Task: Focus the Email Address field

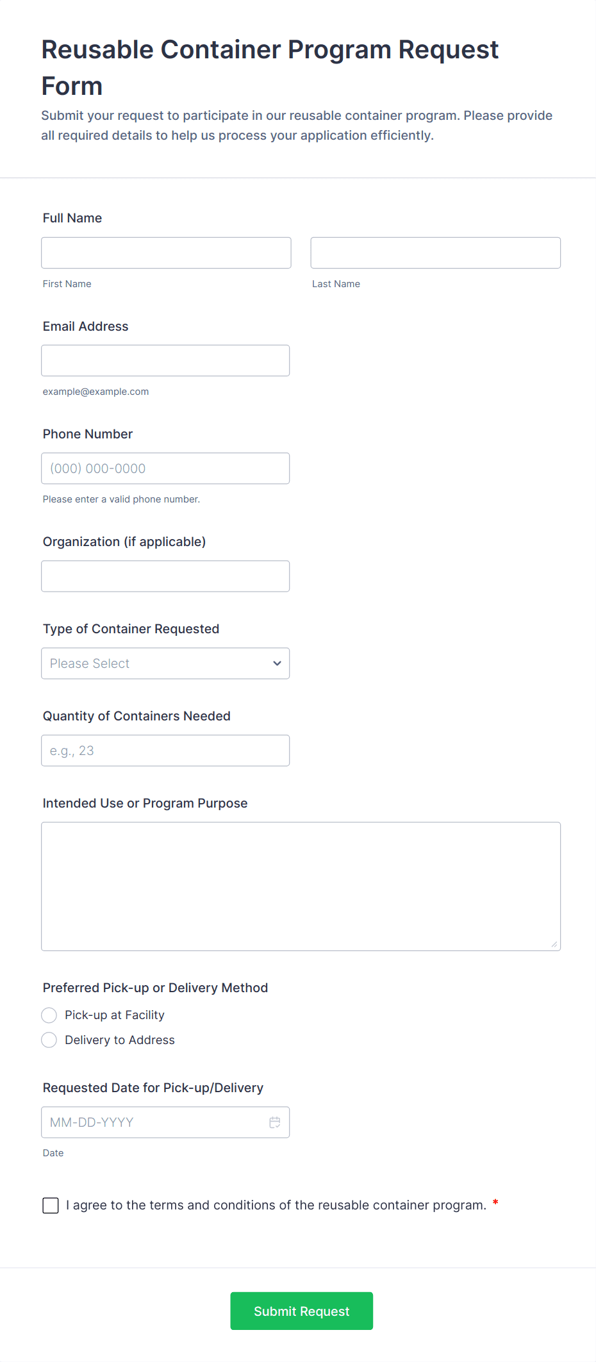Action: pyautogui.click(x=165, y=360)
